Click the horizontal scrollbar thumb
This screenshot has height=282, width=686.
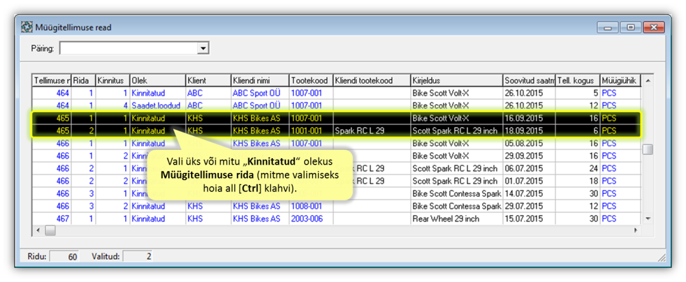[50, 230]
